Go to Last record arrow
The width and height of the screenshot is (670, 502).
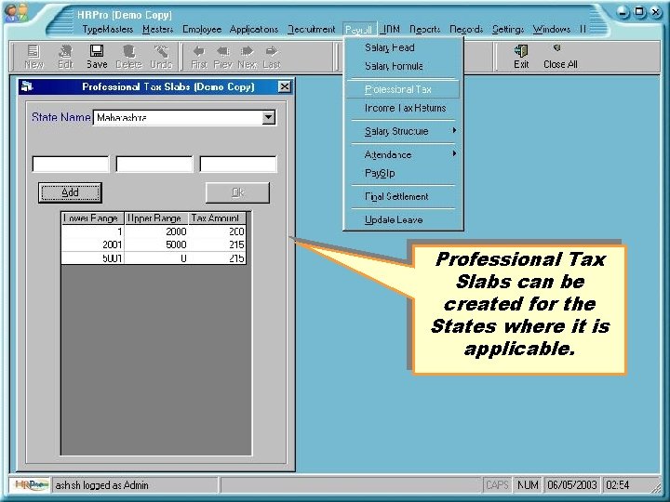[x=272, y=57]
